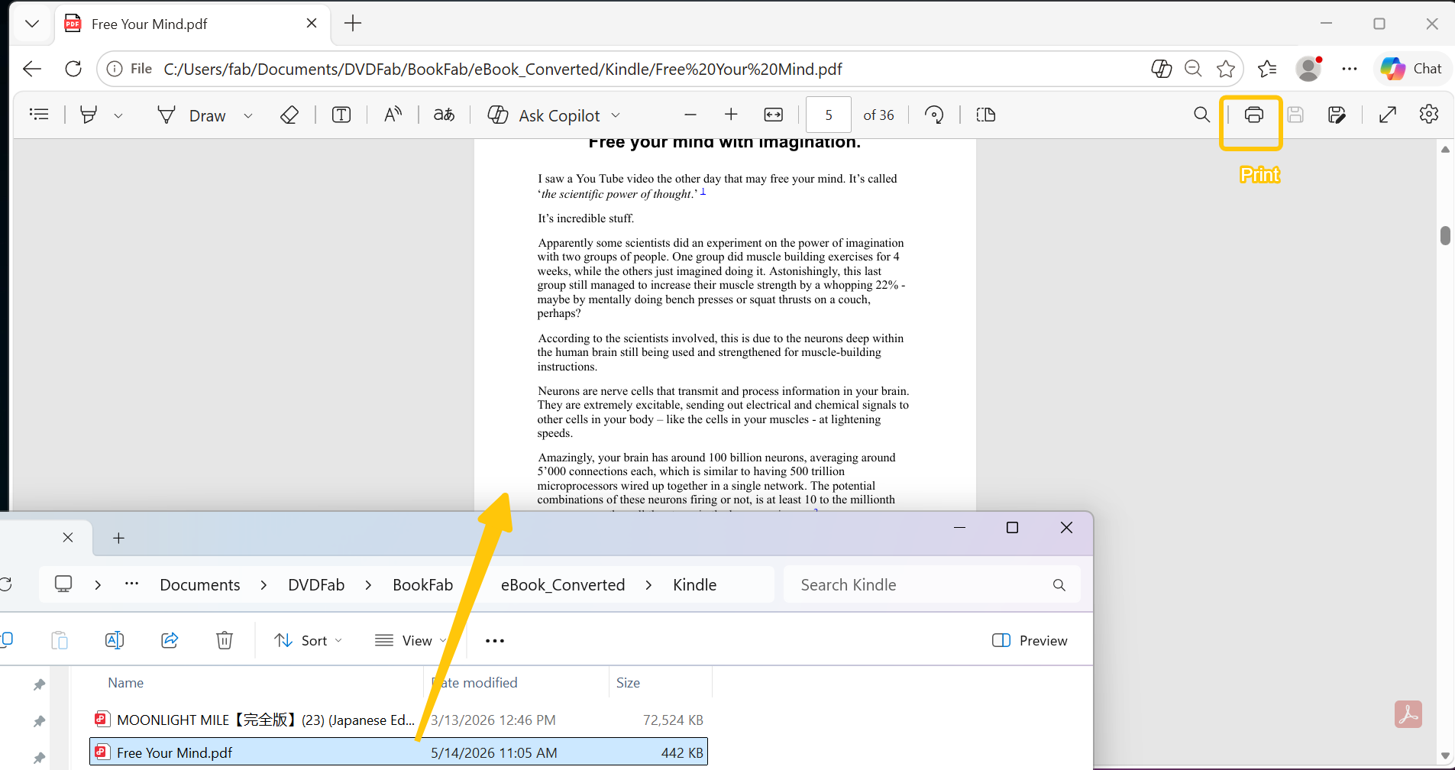Open Copilot page summary icon in address bar
1455x770 pixels.
pos(1161,69)
